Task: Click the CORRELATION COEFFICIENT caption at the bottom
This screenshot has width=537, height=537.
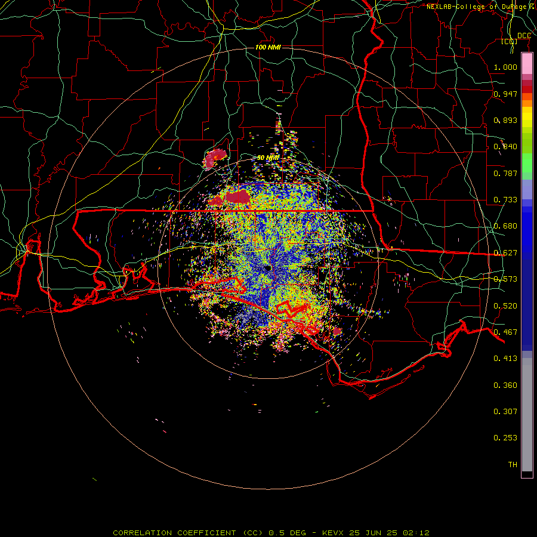Action: 271,533
